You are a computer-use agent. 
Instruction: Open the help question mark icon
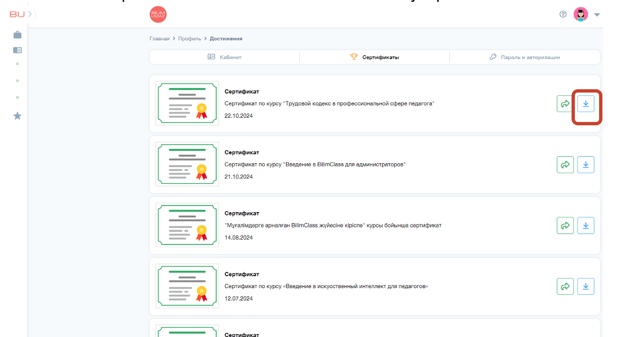click(x=563, y=14)
